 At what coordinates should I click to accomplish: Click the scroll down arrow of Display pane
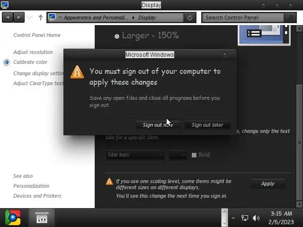[299, 204]
